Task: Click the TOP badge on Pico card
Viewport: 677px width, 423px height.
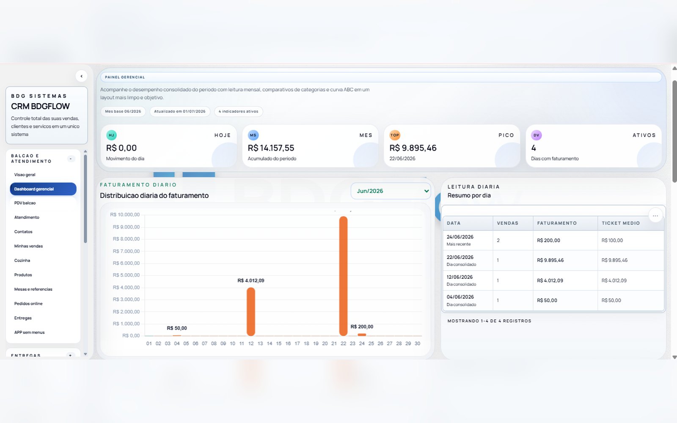Action: (395, 135)
